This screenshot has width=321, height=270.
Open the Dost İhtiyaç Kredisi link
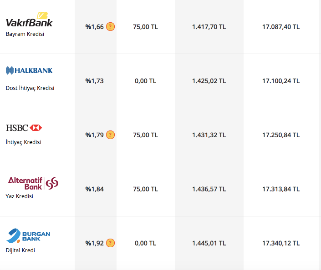tap(30, 88)
